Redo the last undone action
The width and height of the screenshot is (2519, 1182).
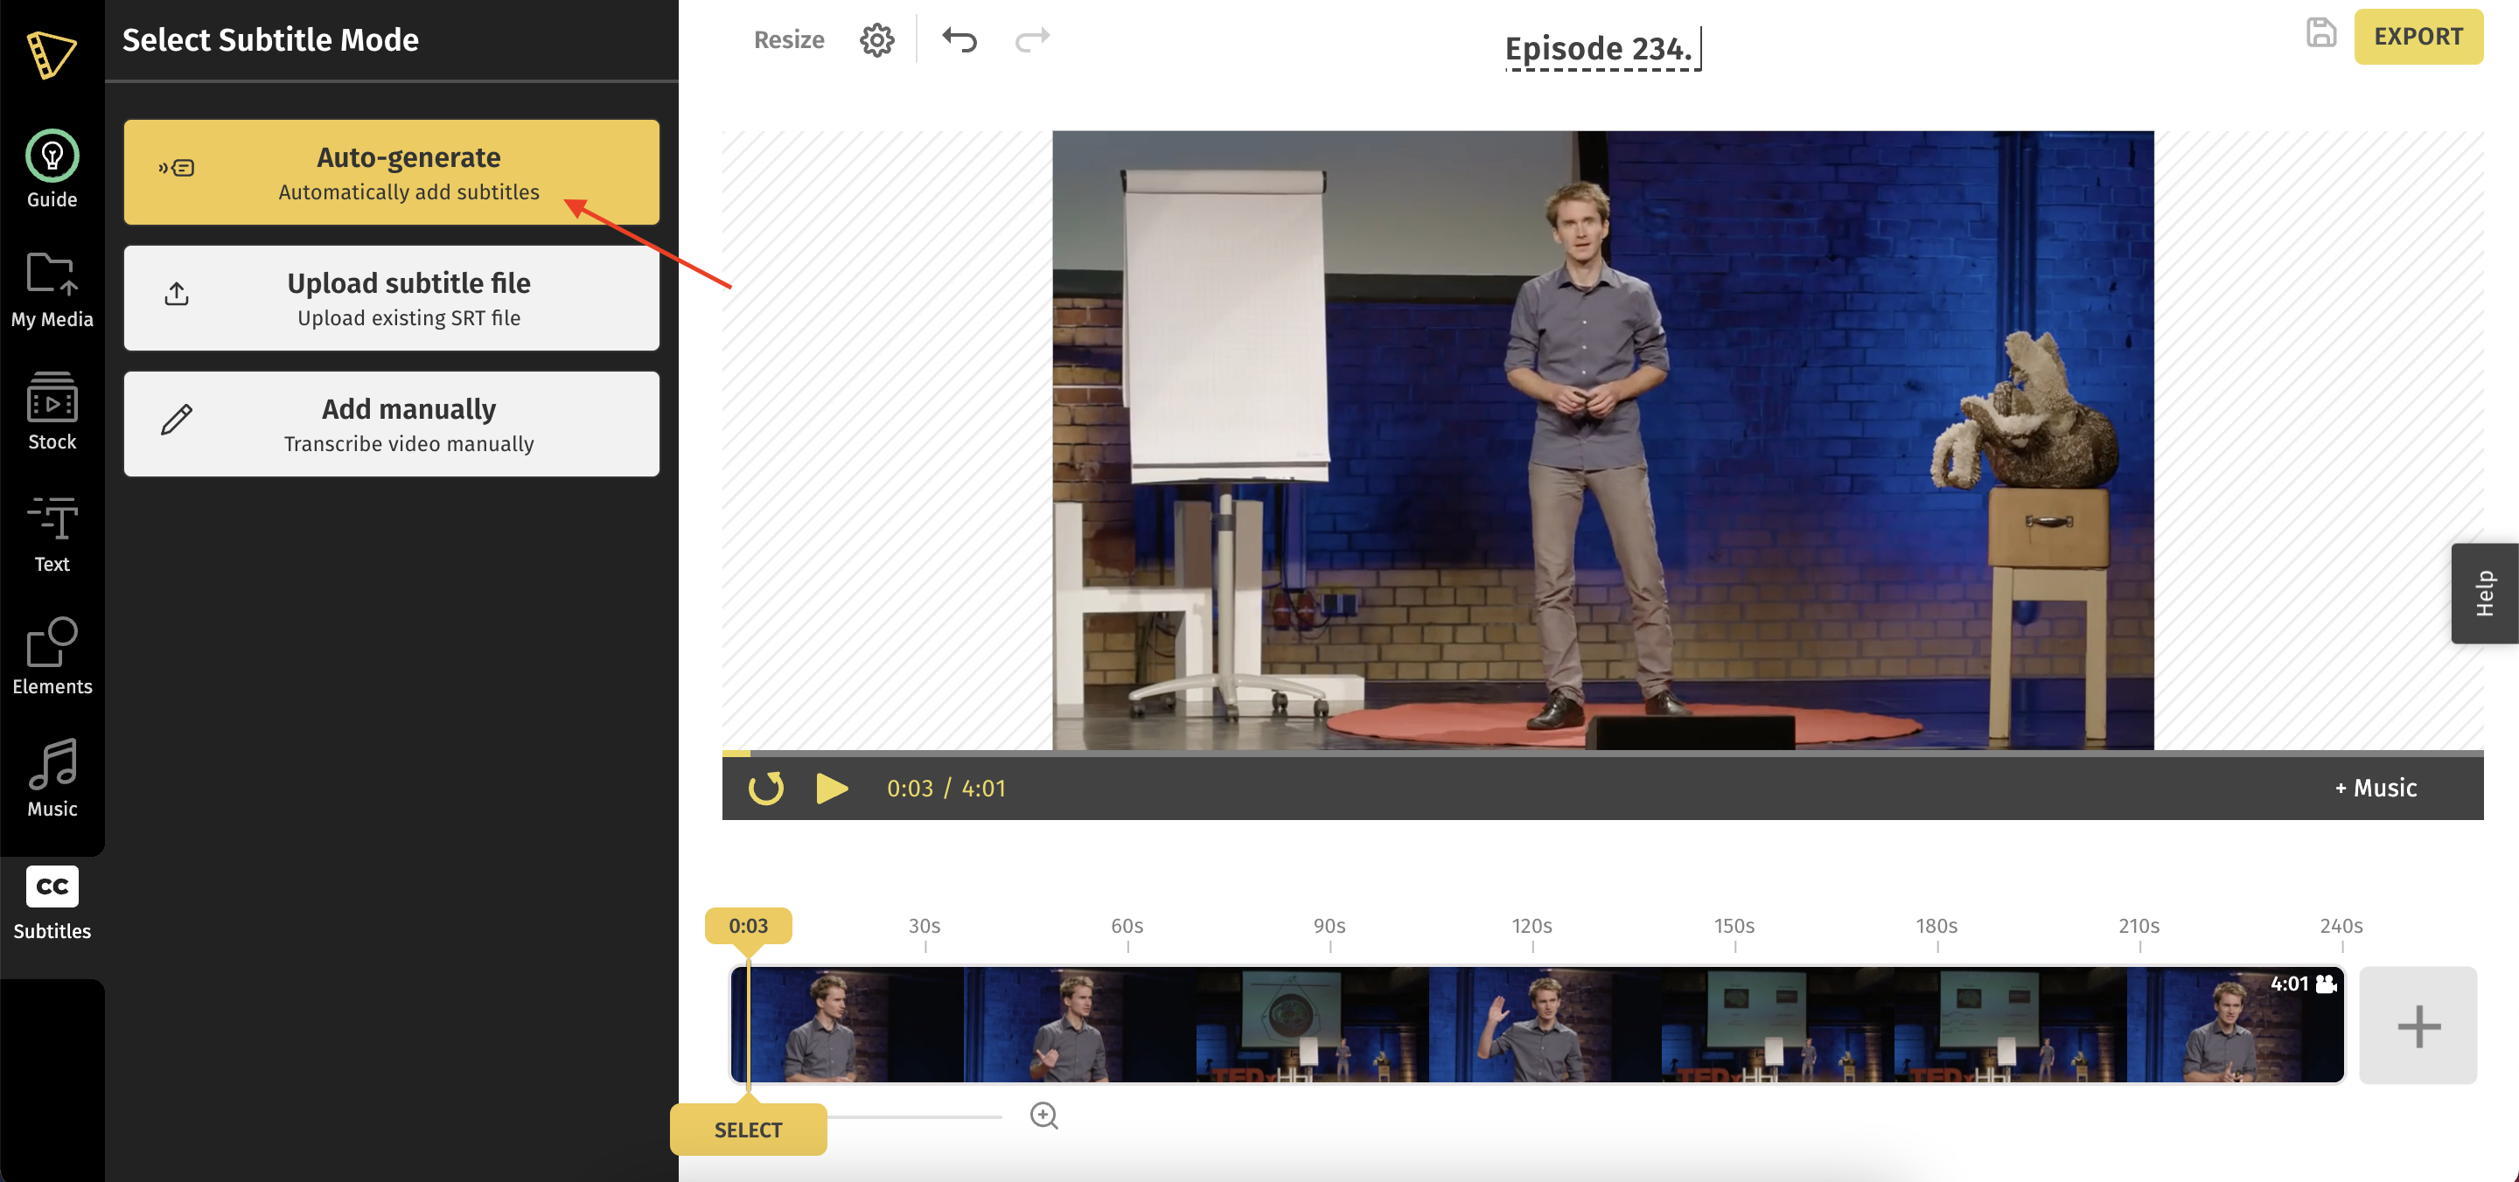coord(1032,40)
